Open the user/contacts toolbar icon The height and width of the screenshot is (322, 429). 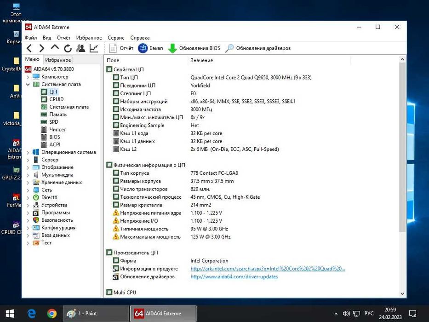tap(81, 48)
